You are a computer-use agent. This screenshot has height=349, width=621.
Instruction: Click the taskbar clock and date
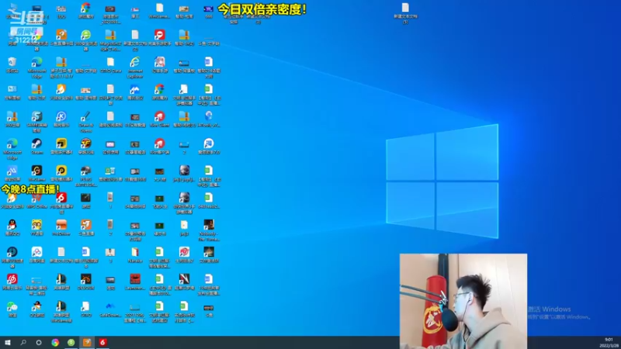[609, 343]
